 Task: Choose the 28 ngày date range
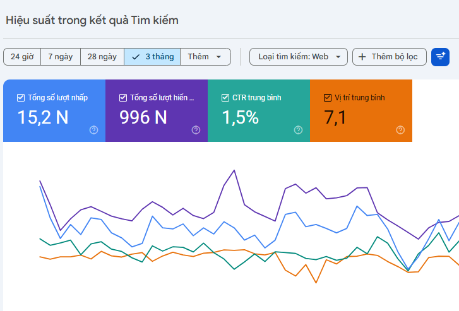coord(102,57)
